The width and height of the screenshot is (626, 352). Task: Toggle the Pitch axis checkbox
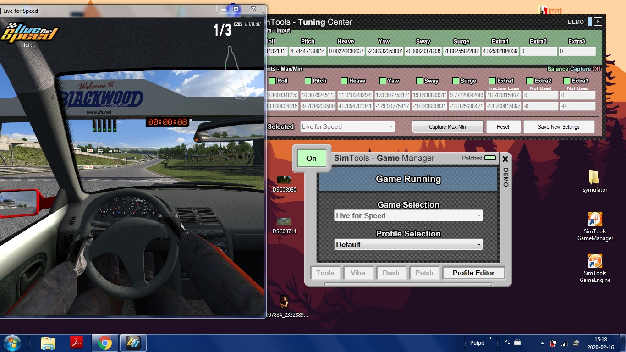pyautogui.click(x=308, y=81)
